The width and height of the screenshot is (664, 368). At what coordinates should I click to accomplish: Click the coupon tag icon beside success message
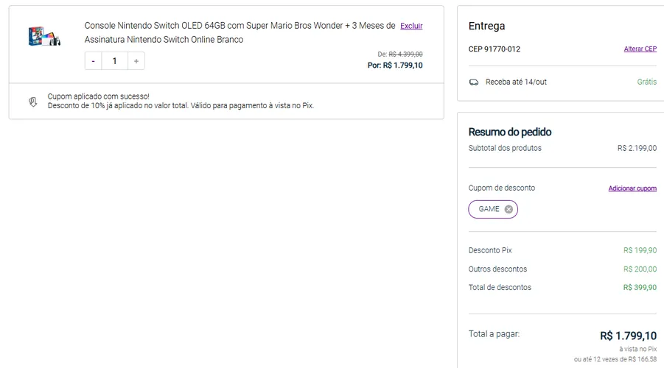[x=33, y=102]
